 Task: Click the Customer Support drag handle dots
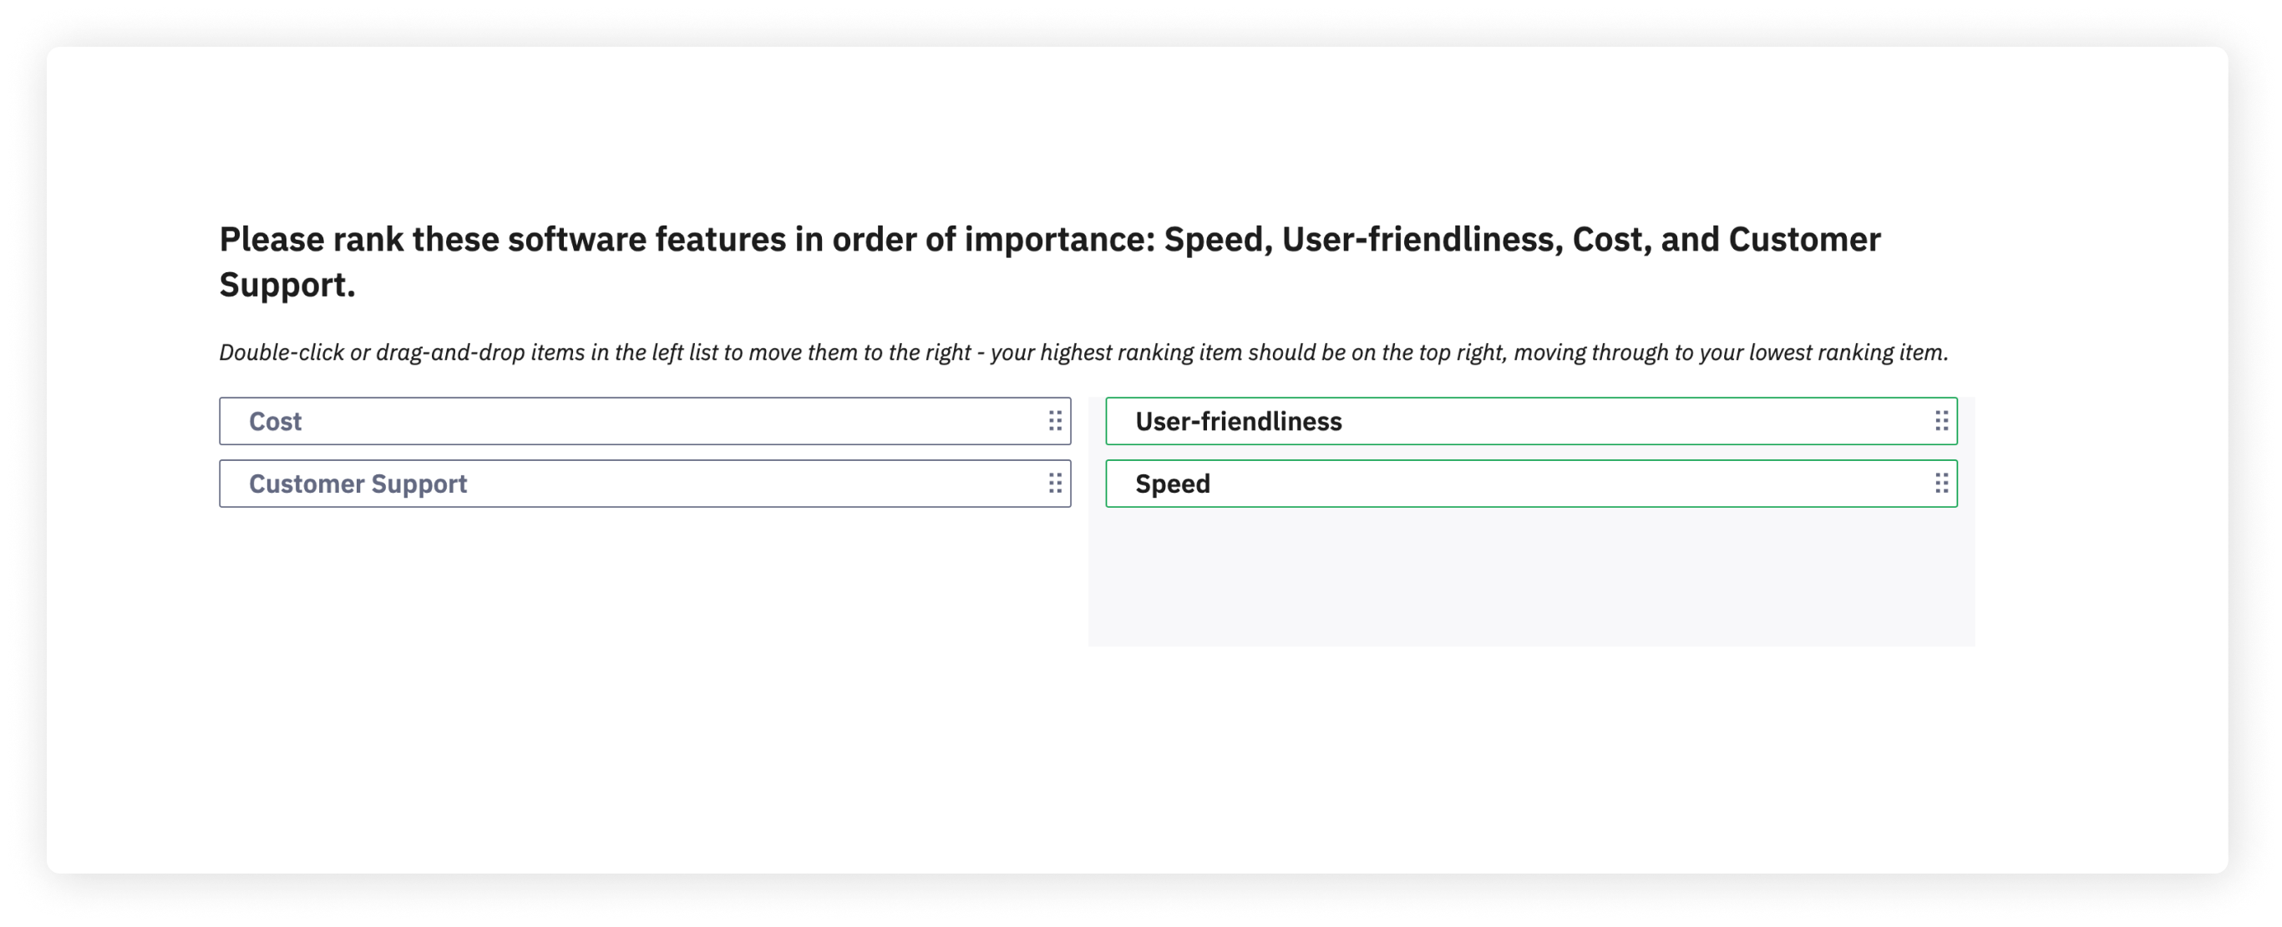pos(1054,484)
